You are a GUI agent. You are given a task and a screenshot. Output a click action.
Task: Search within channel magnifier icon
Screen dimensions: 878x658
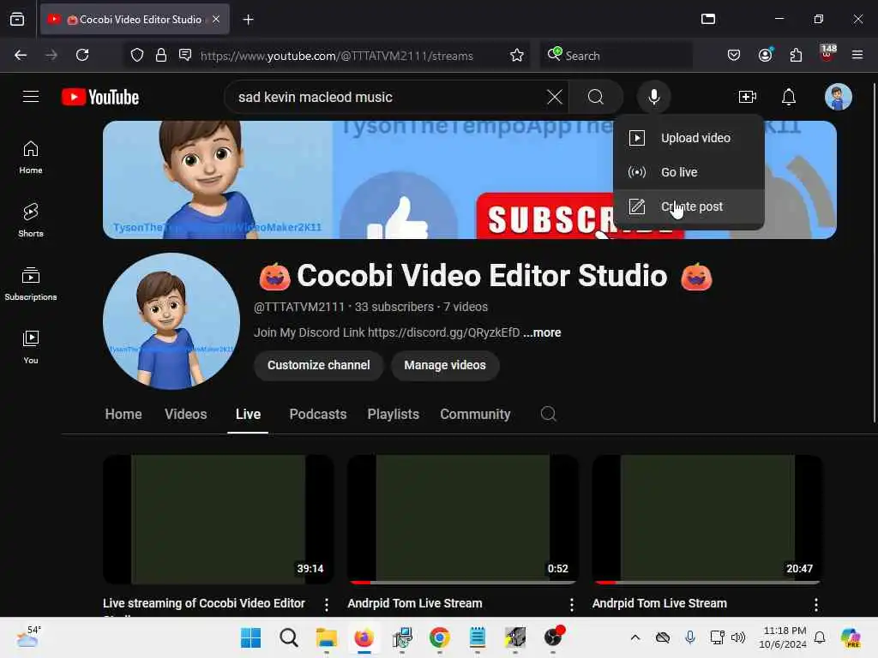point(548,414)
